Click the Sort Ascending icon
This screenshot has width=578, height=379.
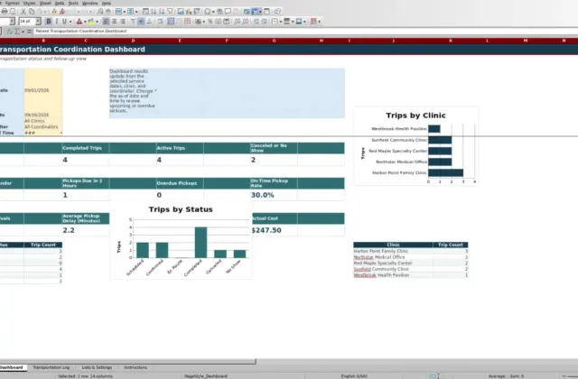coord(154,12)
